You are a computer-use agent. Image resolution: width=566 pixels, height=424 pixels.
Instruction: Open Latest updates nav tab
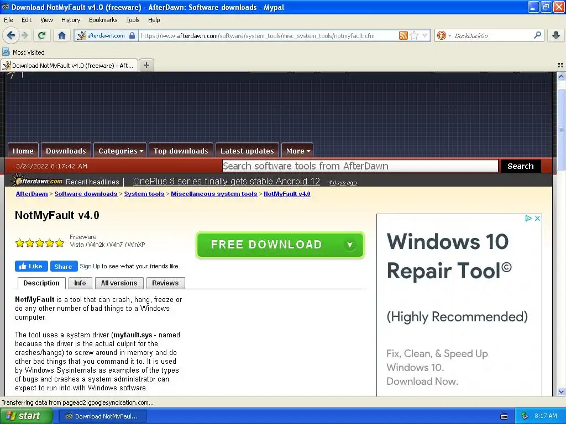[x=247, y=151]
